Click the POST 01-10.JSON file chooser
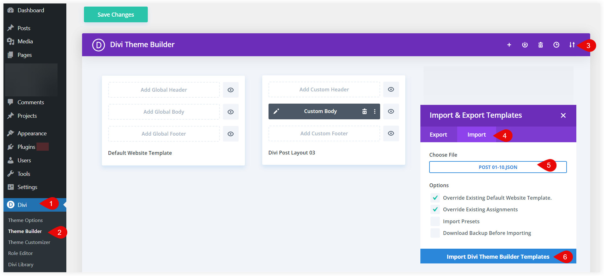604x276 pixels. click(x=498, y=167)
